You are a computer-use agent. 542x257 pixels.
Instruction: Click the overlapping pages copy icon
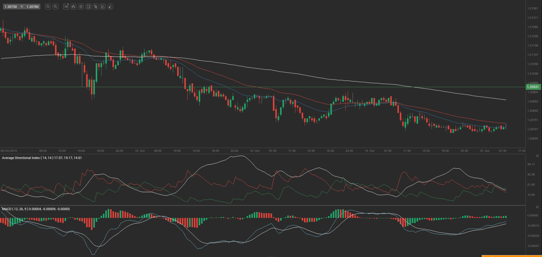[x=96, y=7]
